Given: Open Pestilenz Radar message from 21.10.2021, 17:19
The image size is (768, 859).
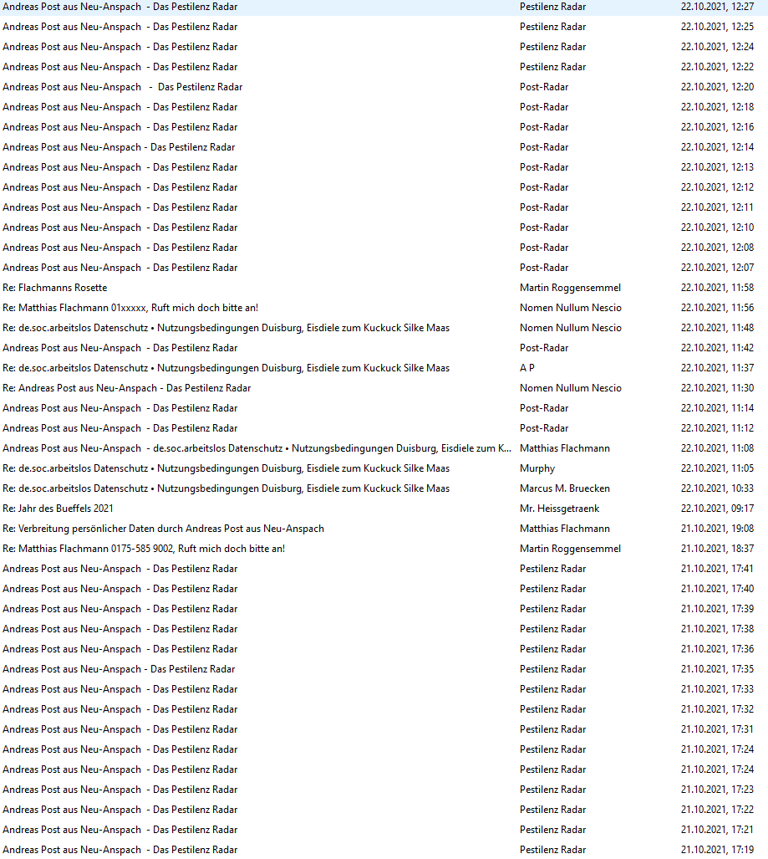Looking at the screenshot, I should tap(384, 850).
